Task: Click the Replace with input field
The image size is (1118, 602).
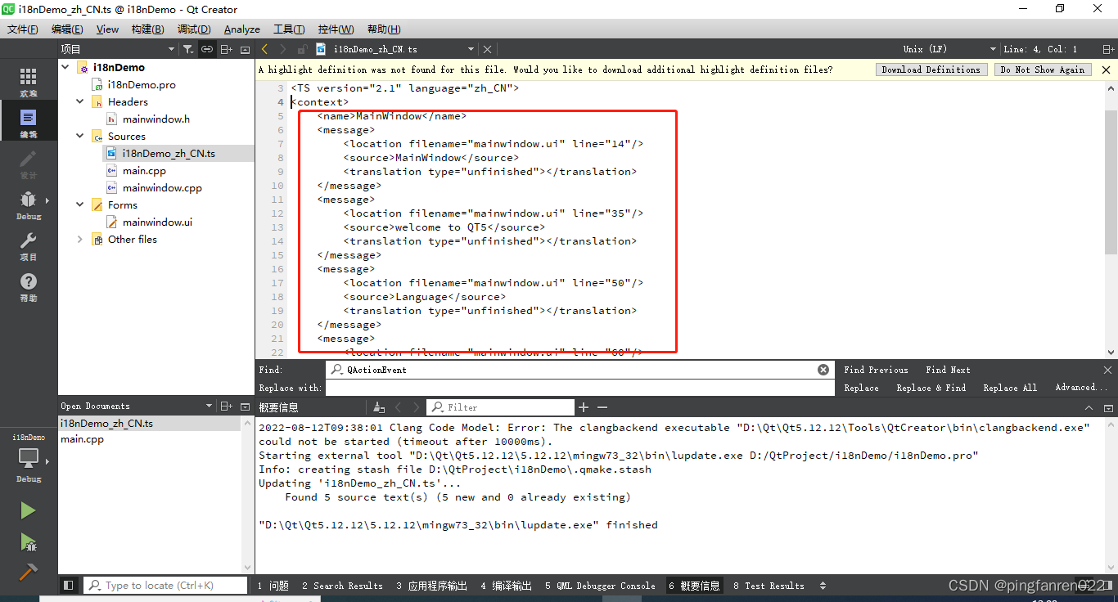Action: pyautogui.click(x=579, y=388)
